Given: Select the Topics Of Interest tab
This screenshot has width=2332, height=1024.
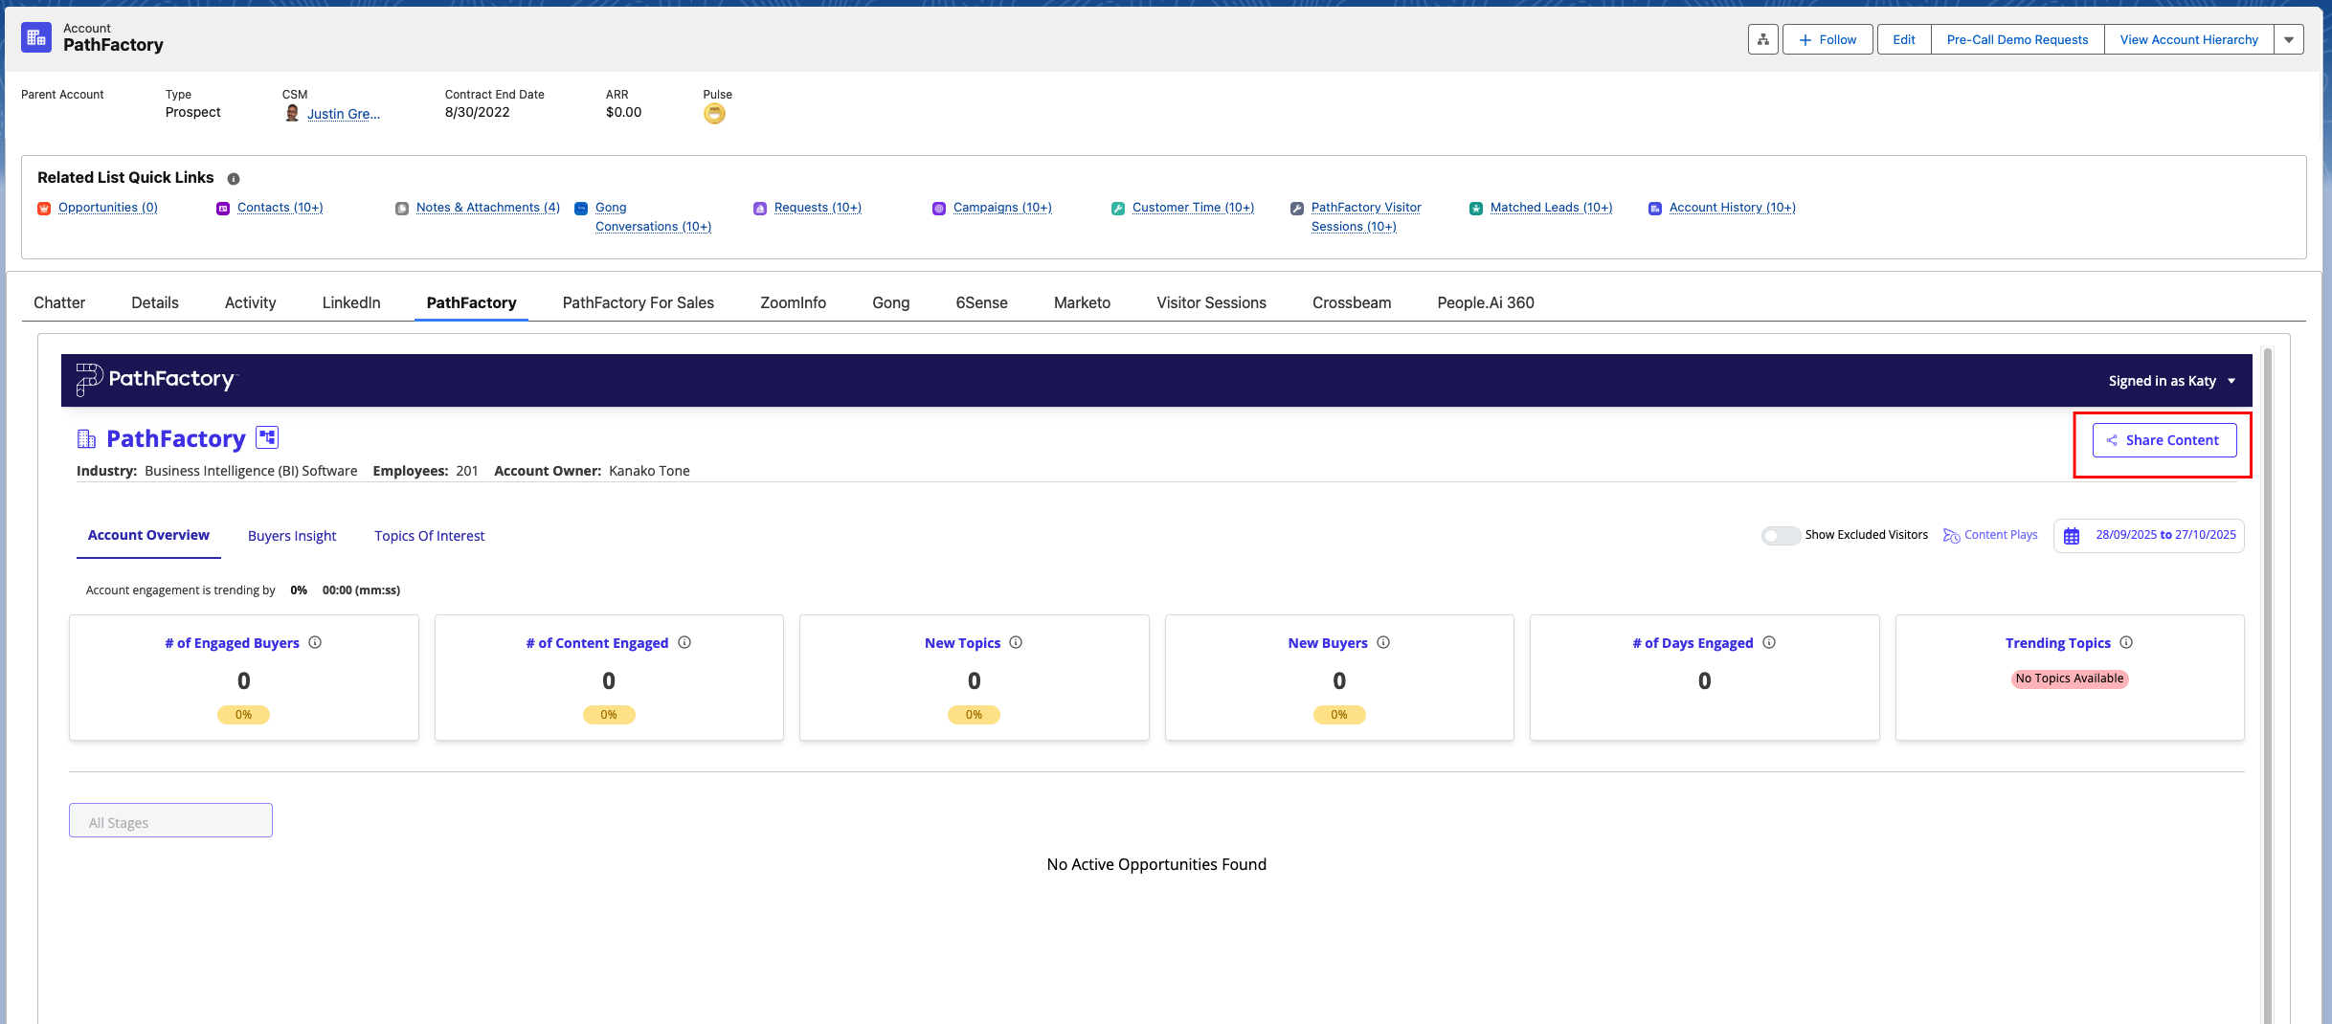Looking at the screenshot, I should coord(430,536).
